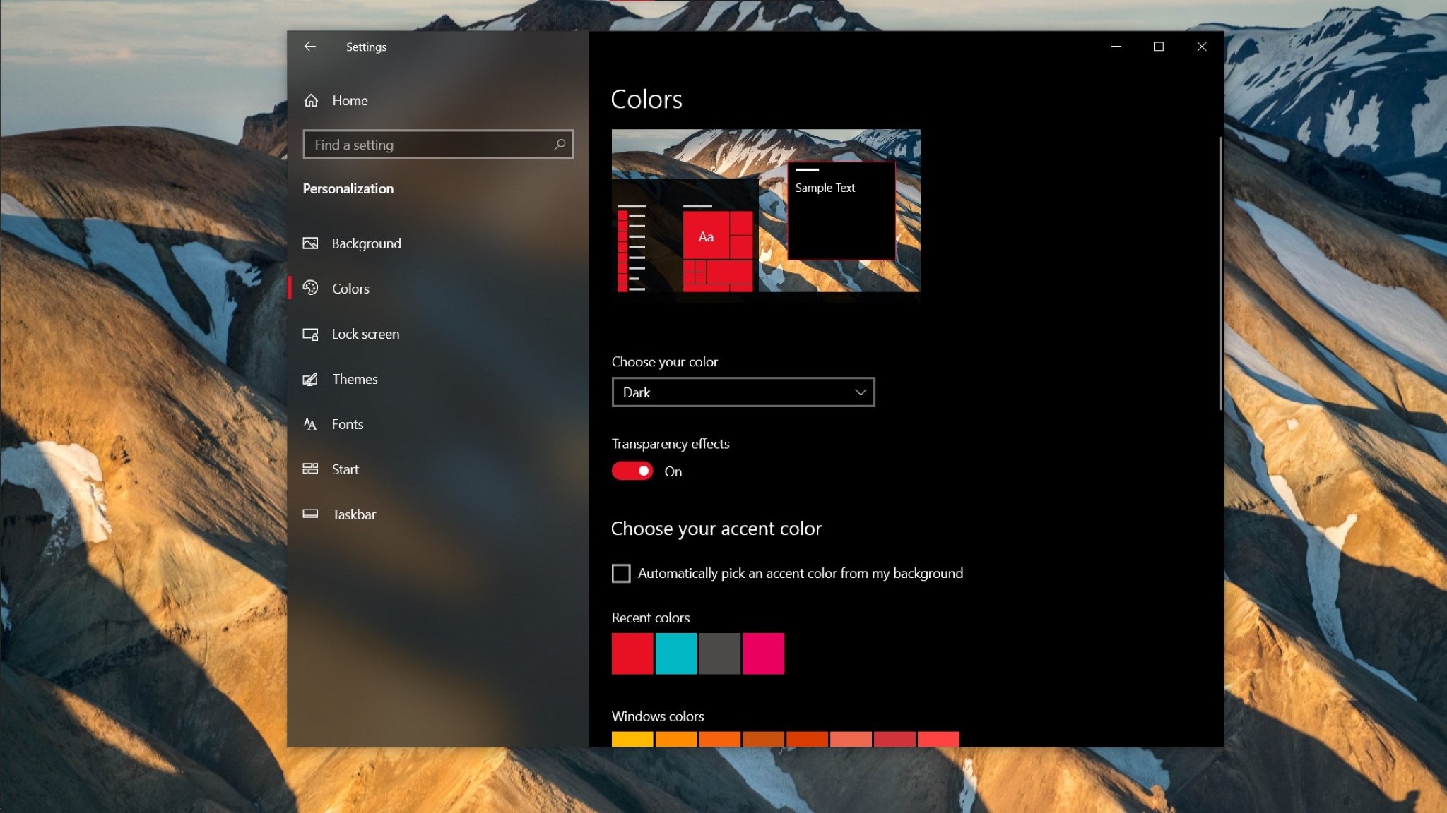Pick the yellow Windows color swatch
The image size is (1447, 813).
pyautogui.click(x=632, y=738)
